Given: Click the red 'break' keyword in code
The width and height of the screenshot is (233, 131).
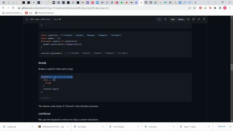Looking at the screenshot, I should point(48,83).
